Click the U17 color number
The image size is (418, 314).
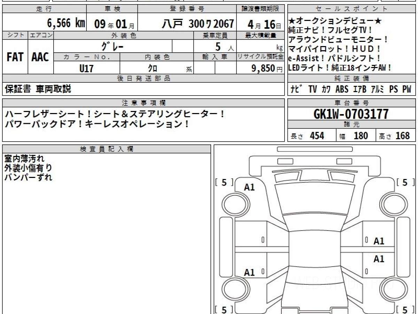pyautogui.click(x=86, y=68)
